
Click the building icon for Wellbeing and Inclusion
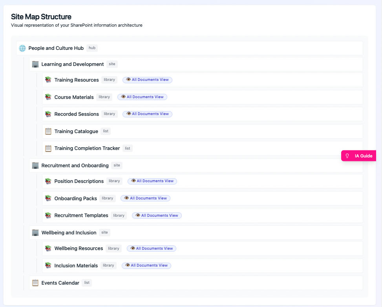click(x=35, y=232)
